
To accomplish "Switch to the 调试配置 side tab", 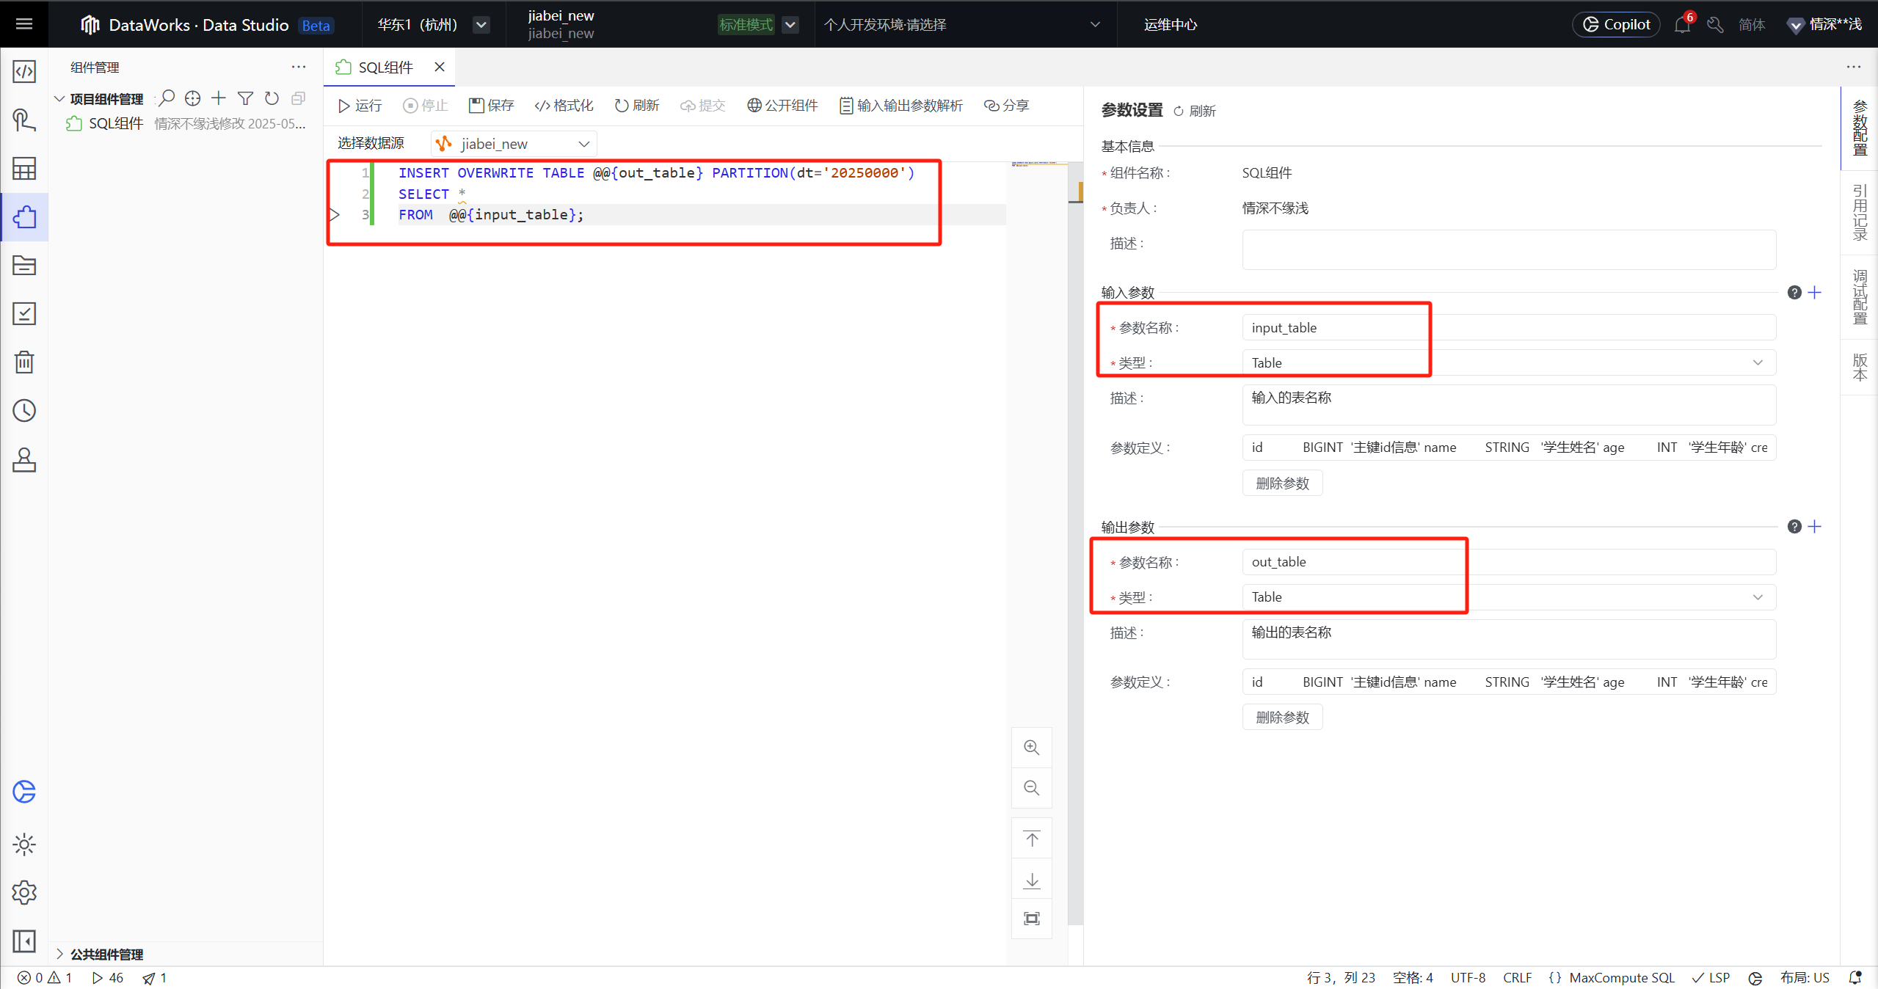I will click(x=1859, y=297).
